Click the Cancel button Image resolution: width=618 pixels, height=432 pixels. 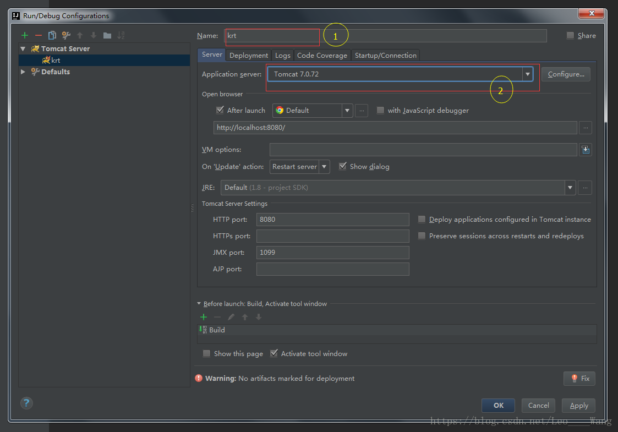click(x=538, y=406)
